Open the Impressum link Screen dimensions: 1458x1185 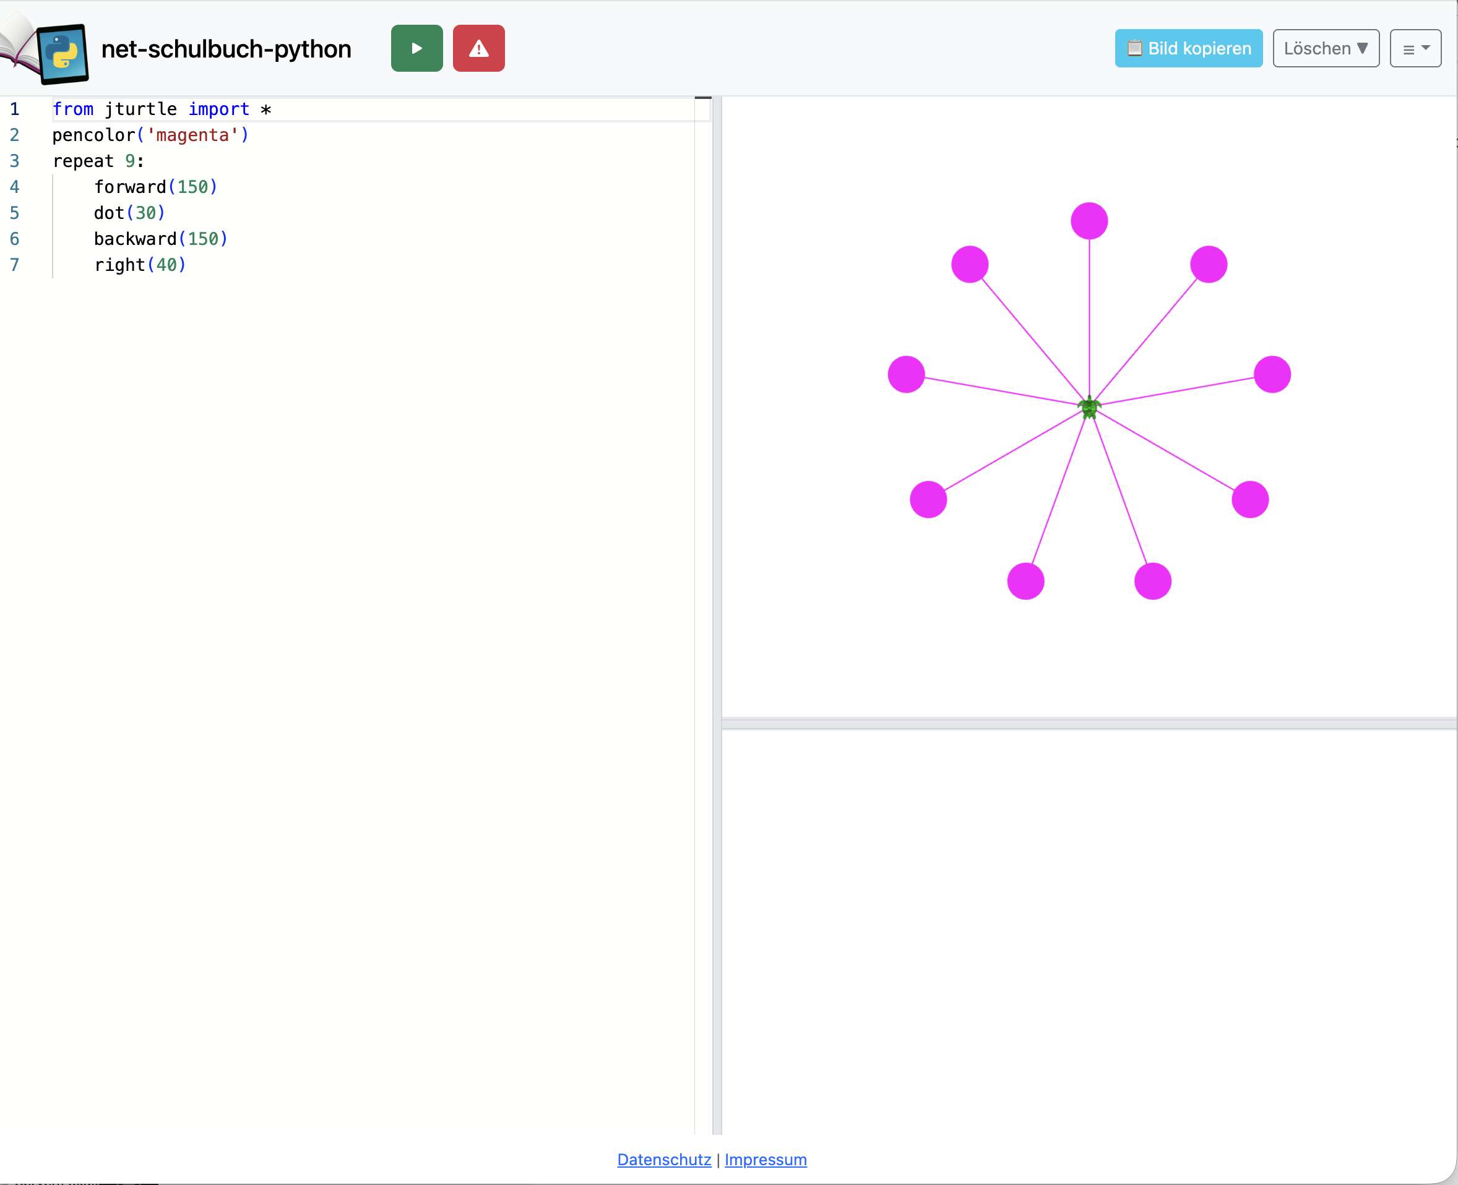tap(765, 1159)
